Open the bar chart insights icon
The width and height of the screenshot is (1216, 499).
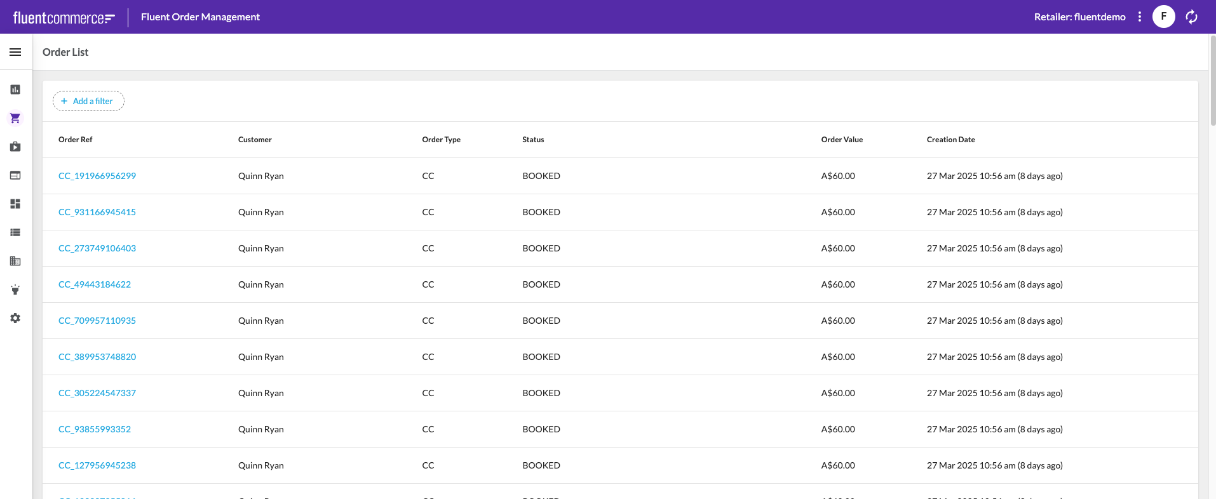[15, 90]
